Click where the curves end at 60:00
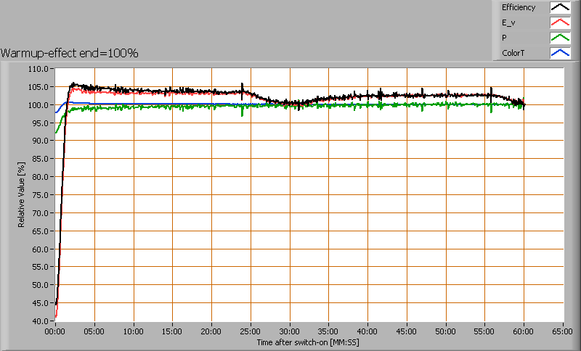 coord(524,104)
